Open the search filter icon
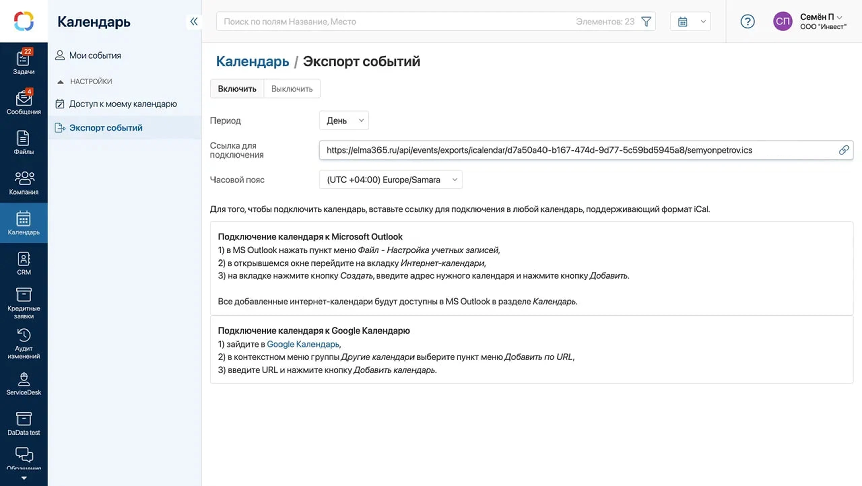This screenshot has width=862, height=486. (646, 21)
